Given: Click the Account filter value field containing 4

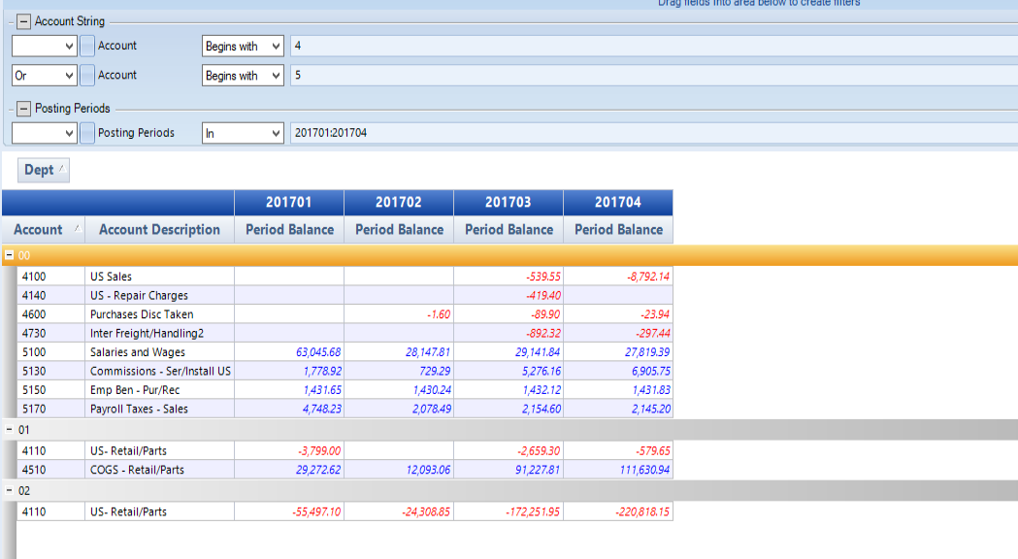Looking at the screenshot, I should click(650, 46).
